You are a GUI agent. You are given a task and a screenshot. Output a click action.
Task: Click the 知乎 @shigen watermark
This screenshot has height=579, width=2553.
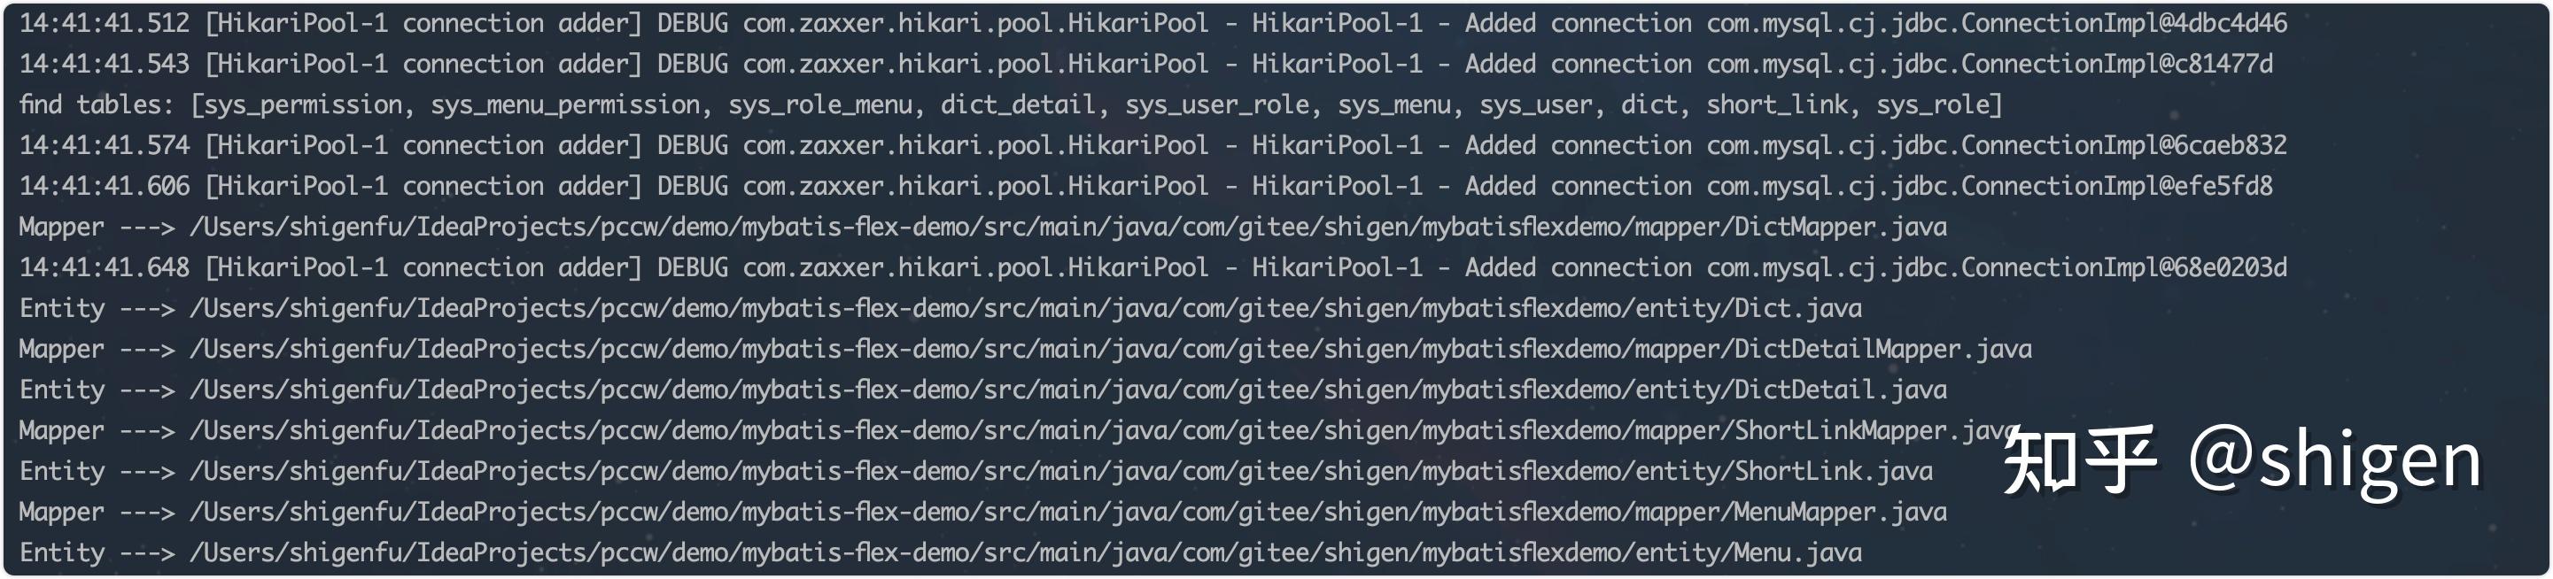pyautogui.click(x=2242, y=460)
